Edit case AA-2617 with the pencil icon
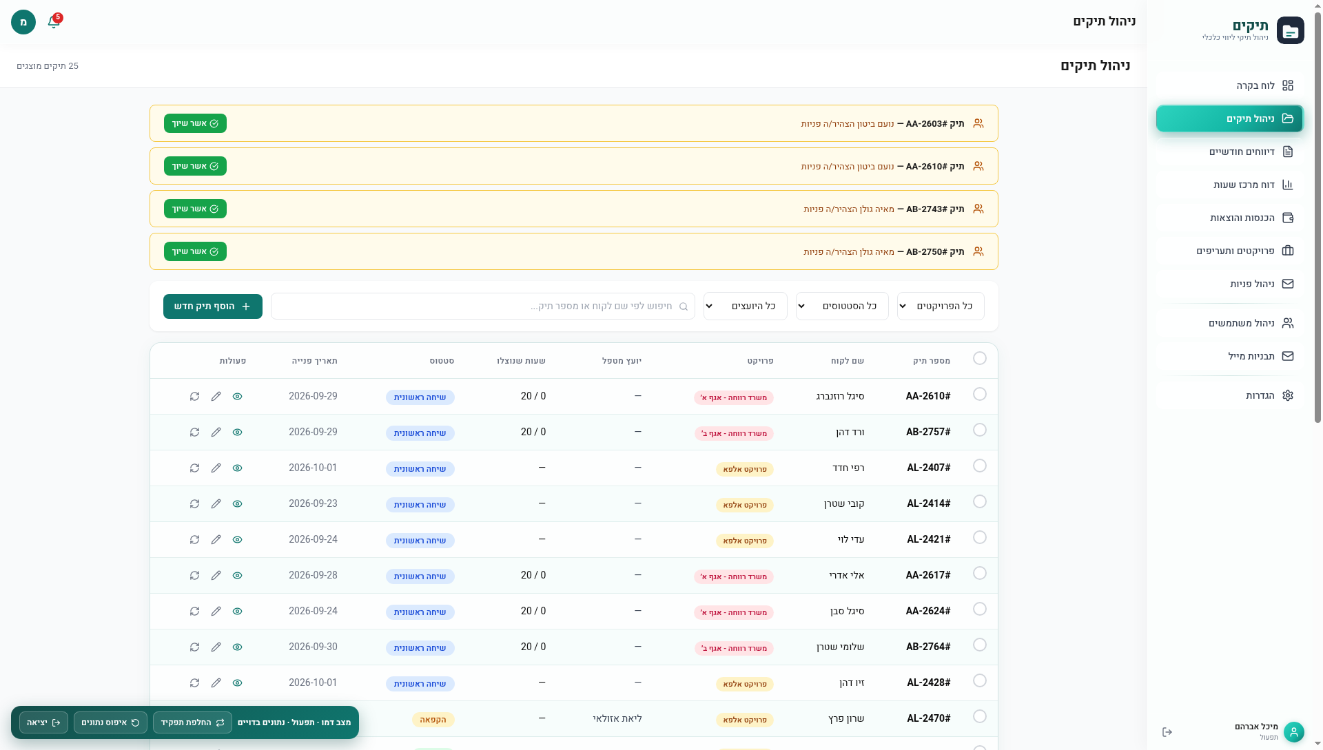 [x=216, y=576]
